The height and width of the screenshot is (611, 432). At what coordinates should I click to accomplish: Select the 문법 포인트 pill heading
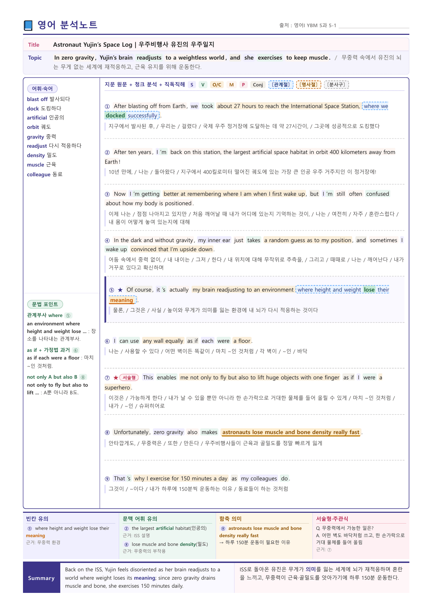coord(45,304)
